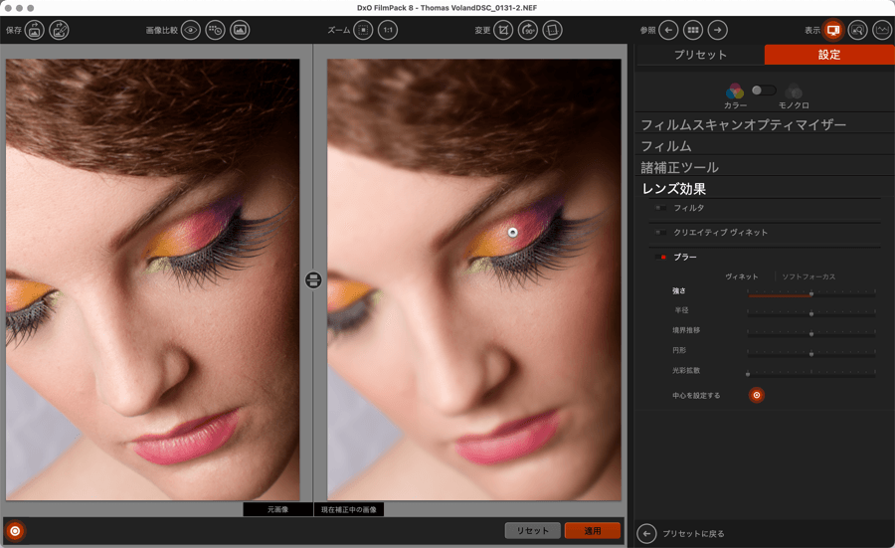Expand the 諸補正ツール section
This screenshot has height=548, width=895.
(x=679, y=167)
